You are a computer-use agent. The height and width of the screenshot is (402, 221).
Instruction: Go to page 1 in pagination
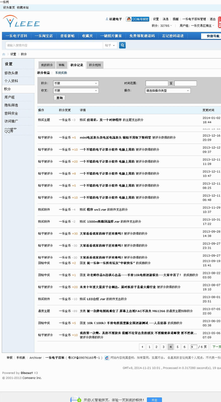point(149,347)
